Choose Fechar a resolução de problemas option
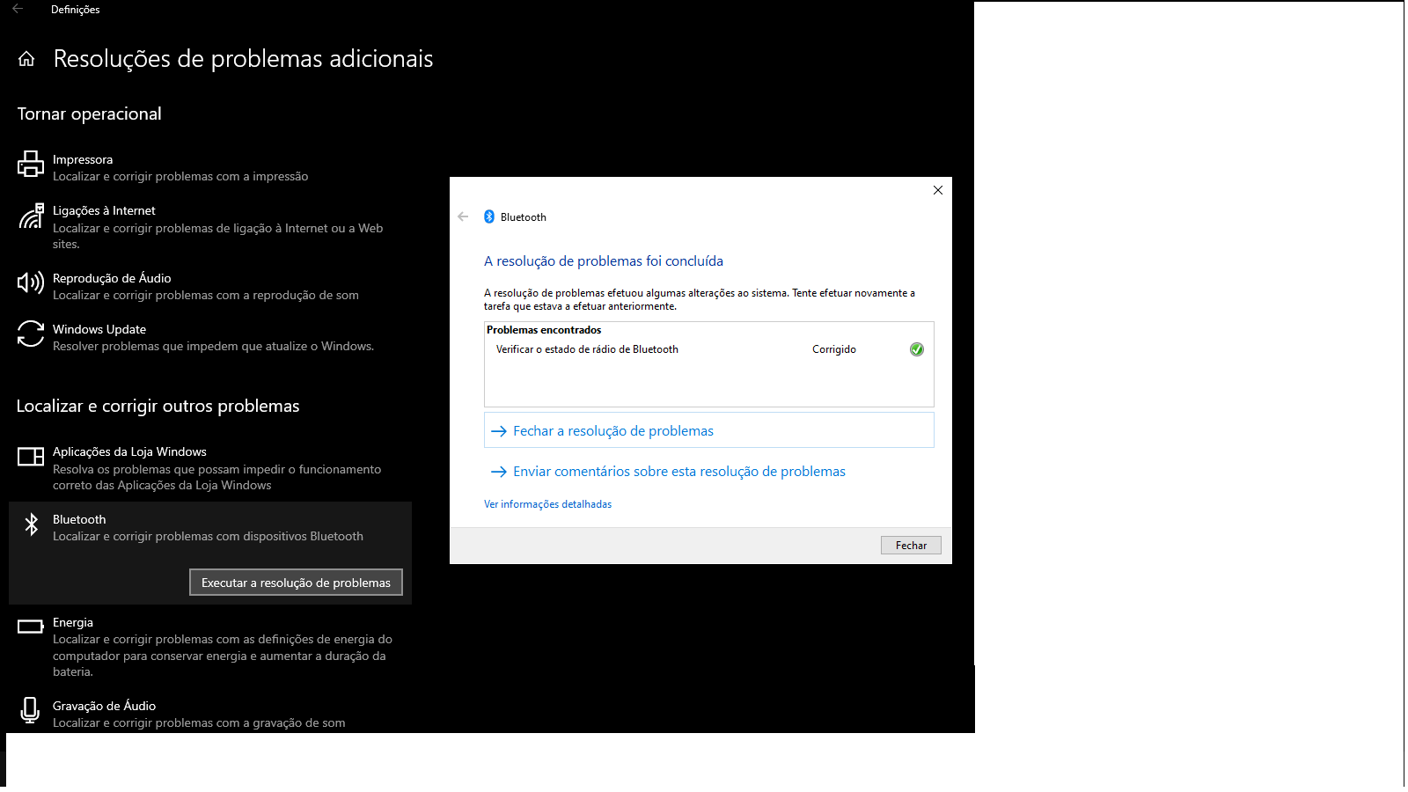Viewport: 1408px width, 792px height. point(613,431)
